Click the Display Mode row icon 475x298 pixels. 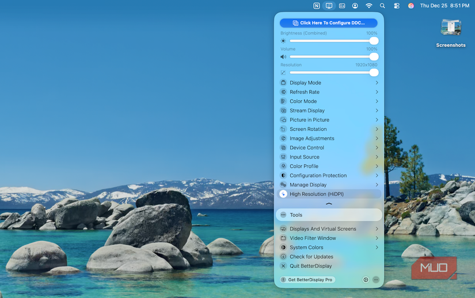click(x=283, y=83)
